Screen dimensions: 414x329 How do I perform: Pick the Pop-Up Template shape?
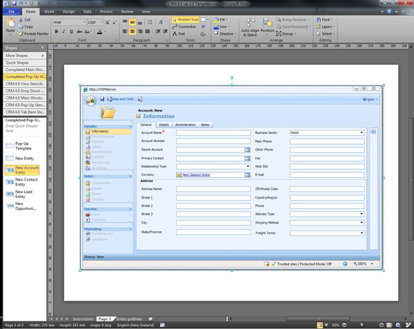[22, 146]
